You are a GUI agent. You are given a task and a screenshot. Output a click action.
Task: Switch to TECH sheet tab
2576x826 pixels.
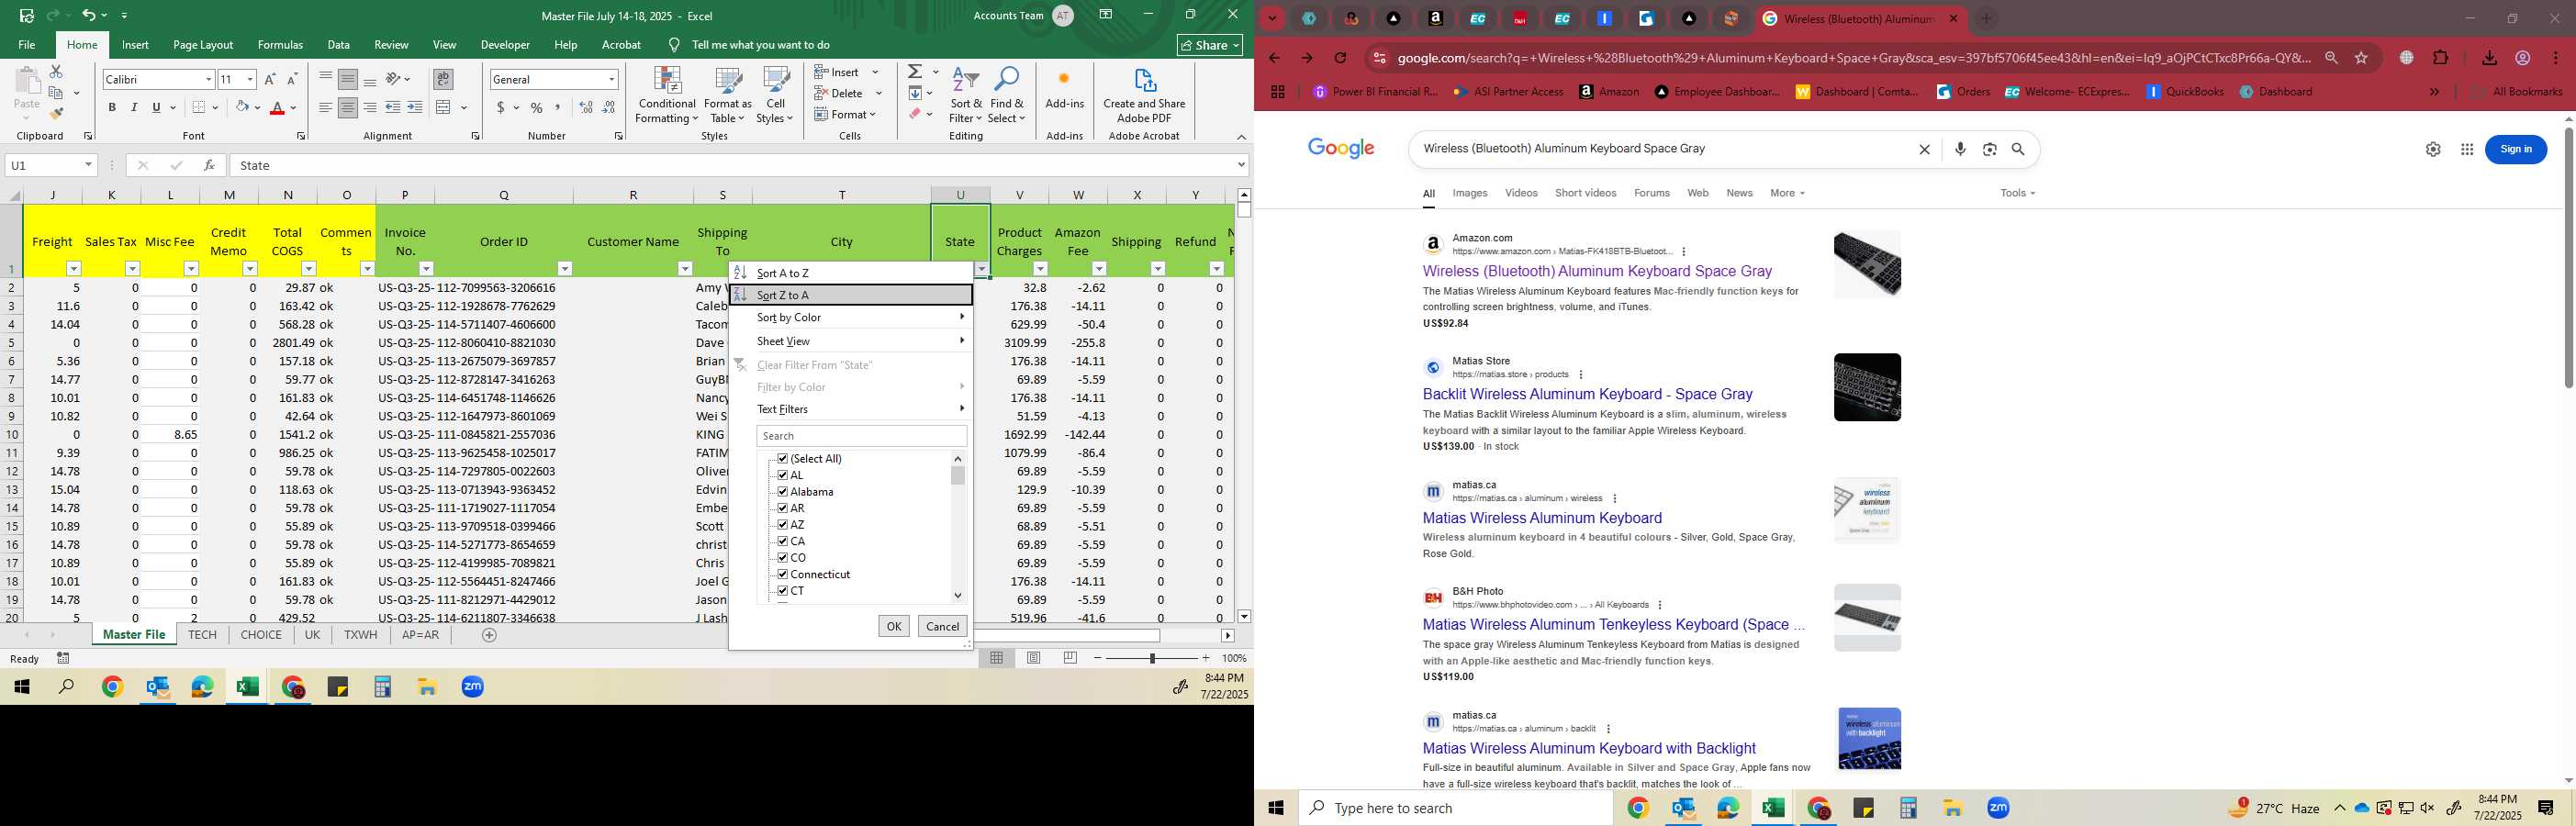click(x=202, y=635)
